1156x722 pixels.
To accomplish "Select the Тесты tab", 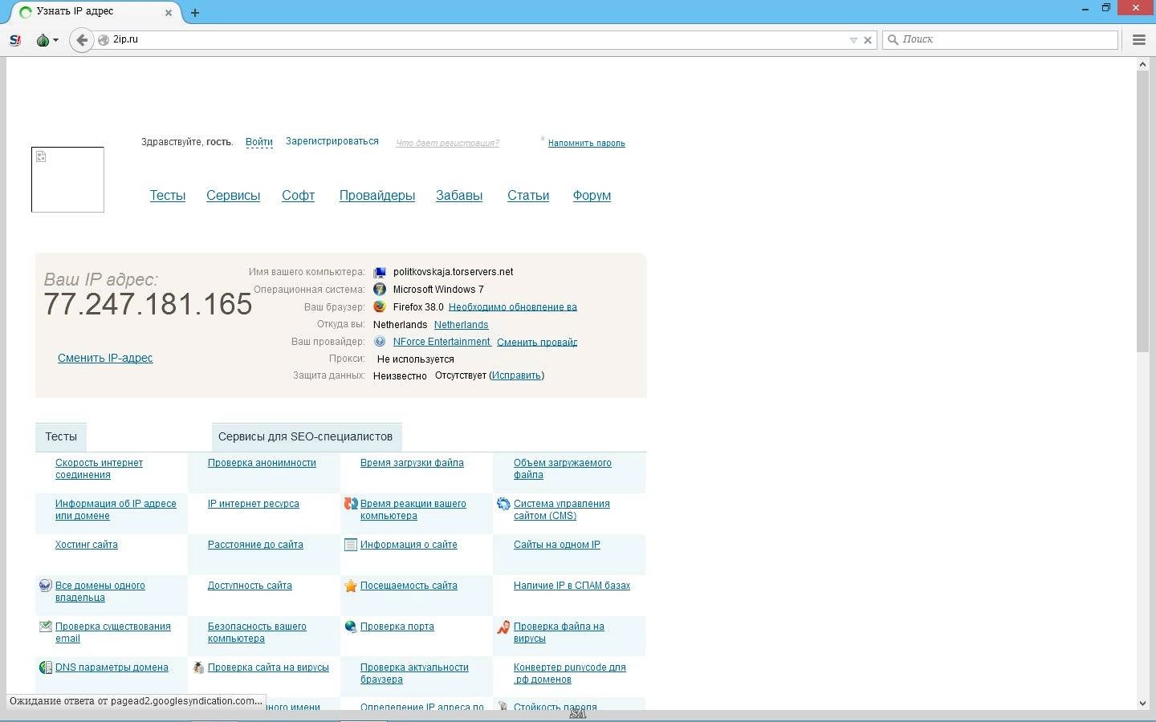I will coord(61,436).
